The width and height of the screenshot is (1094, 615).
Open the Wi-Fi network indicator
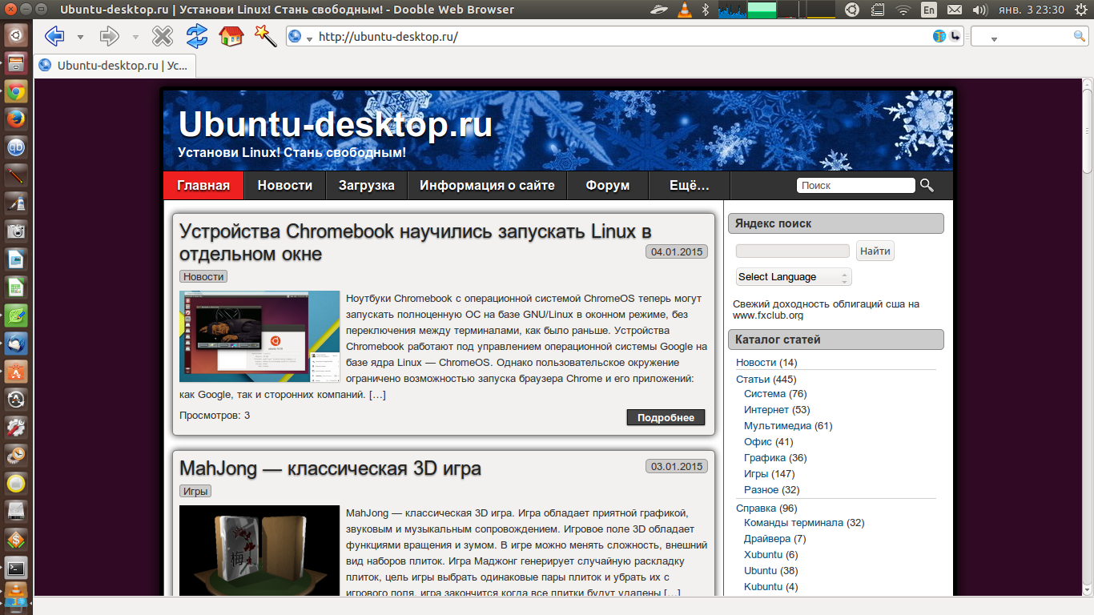tap(903, 10)
